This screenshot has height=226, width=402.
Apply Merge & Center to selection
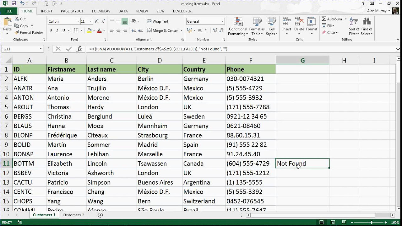pos(162,30)
